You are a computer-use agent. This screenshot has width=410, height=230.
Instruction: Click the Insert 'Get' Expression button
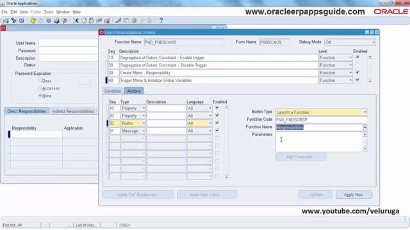point(138,195)
